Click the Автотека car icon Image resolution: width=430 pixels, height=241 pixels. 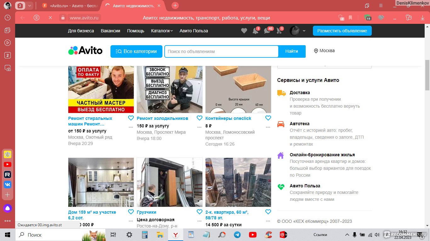(281, 124)
